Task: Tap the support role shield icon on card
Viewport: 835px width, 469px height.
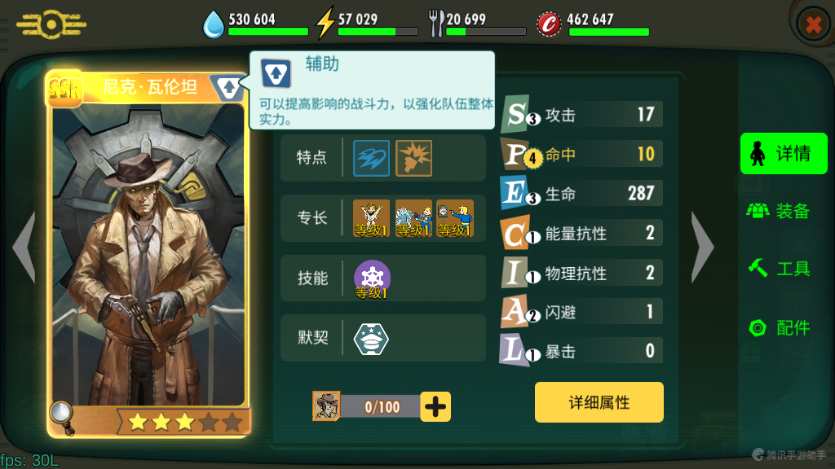Action: pyautogui.click(x=228, y=88)
